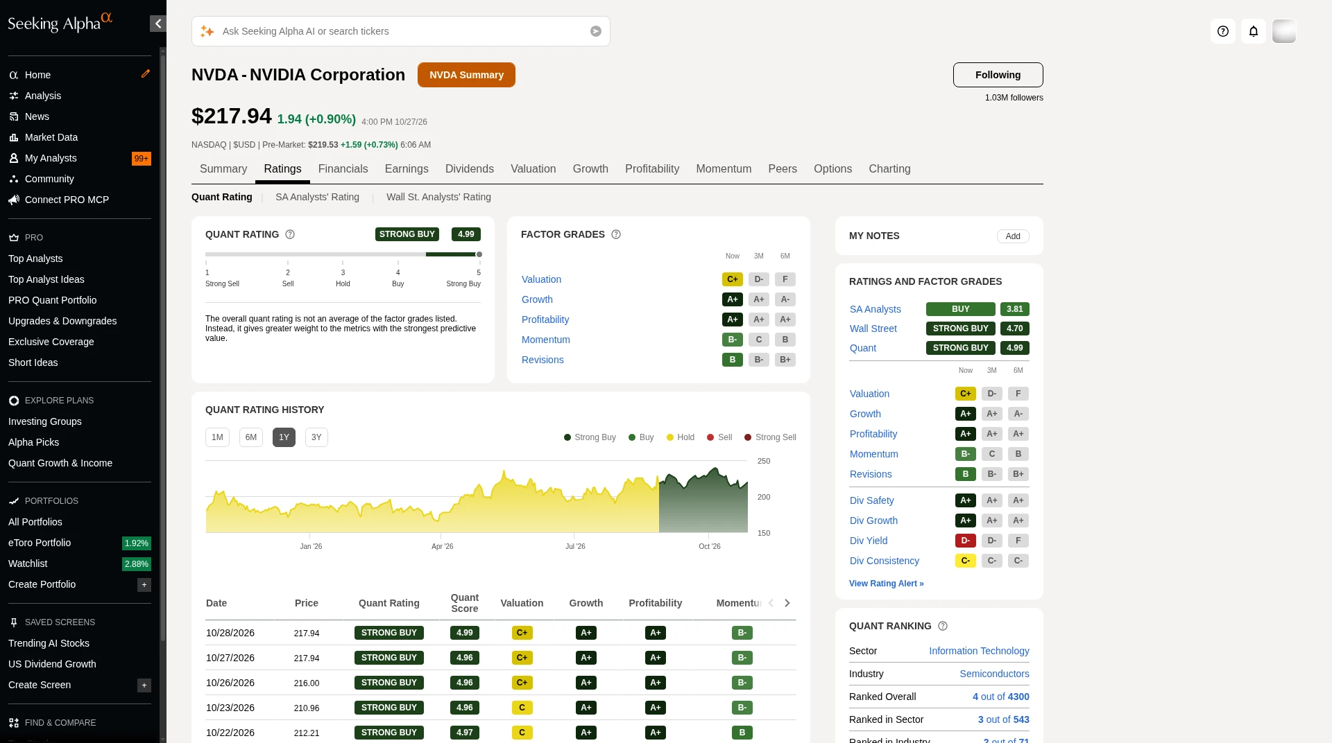1332x743 pixels.
Task: Click the plus icon beside Create Screen
Action: [144, 685]
